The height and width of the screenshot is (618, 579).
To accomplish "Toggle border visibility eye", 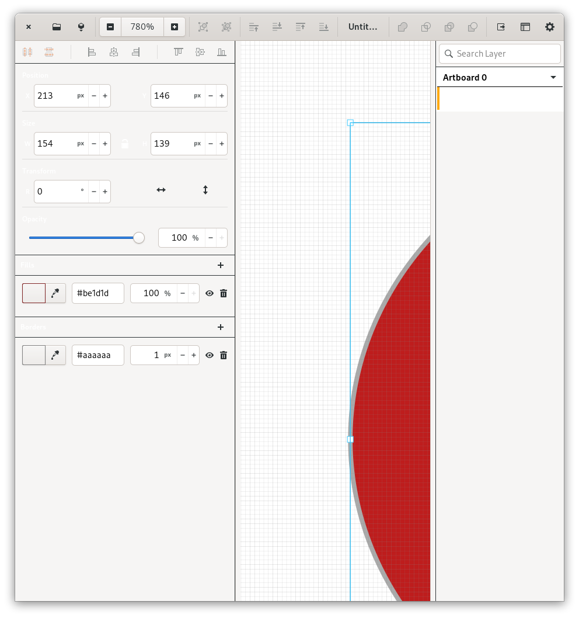I will coord(210,355).
